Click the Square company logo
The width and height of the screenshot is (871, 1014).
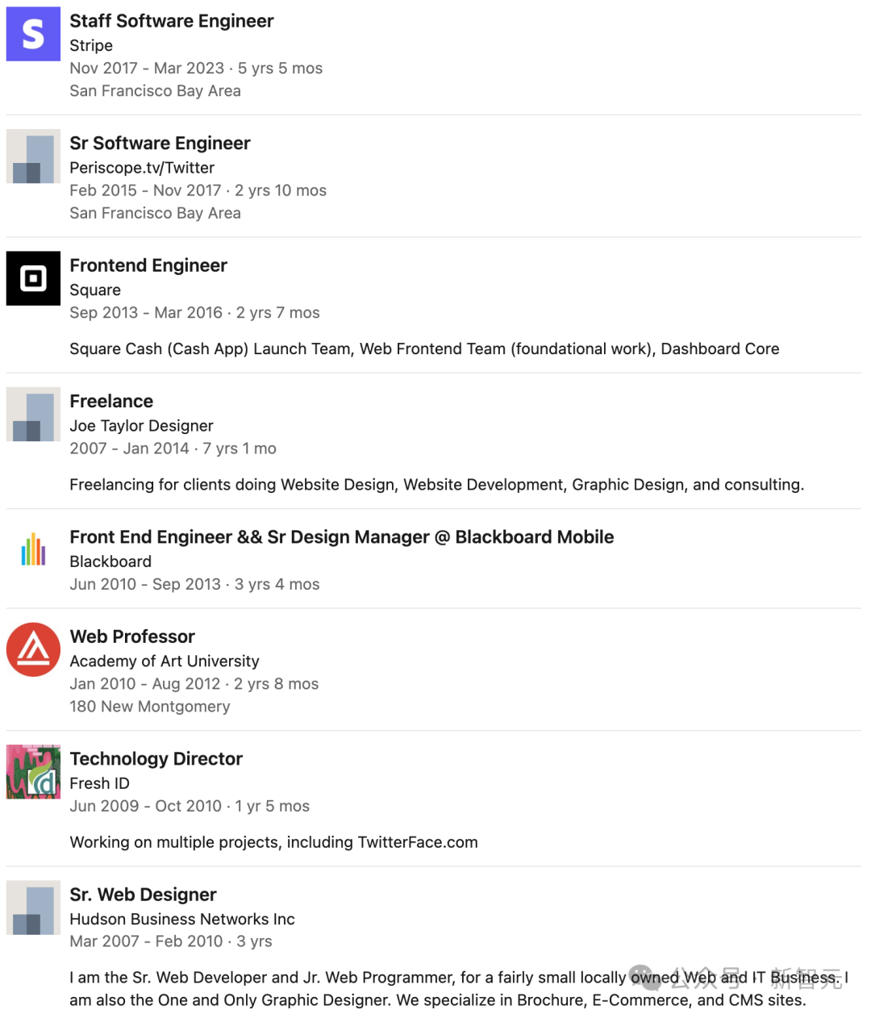click(33, 278)
